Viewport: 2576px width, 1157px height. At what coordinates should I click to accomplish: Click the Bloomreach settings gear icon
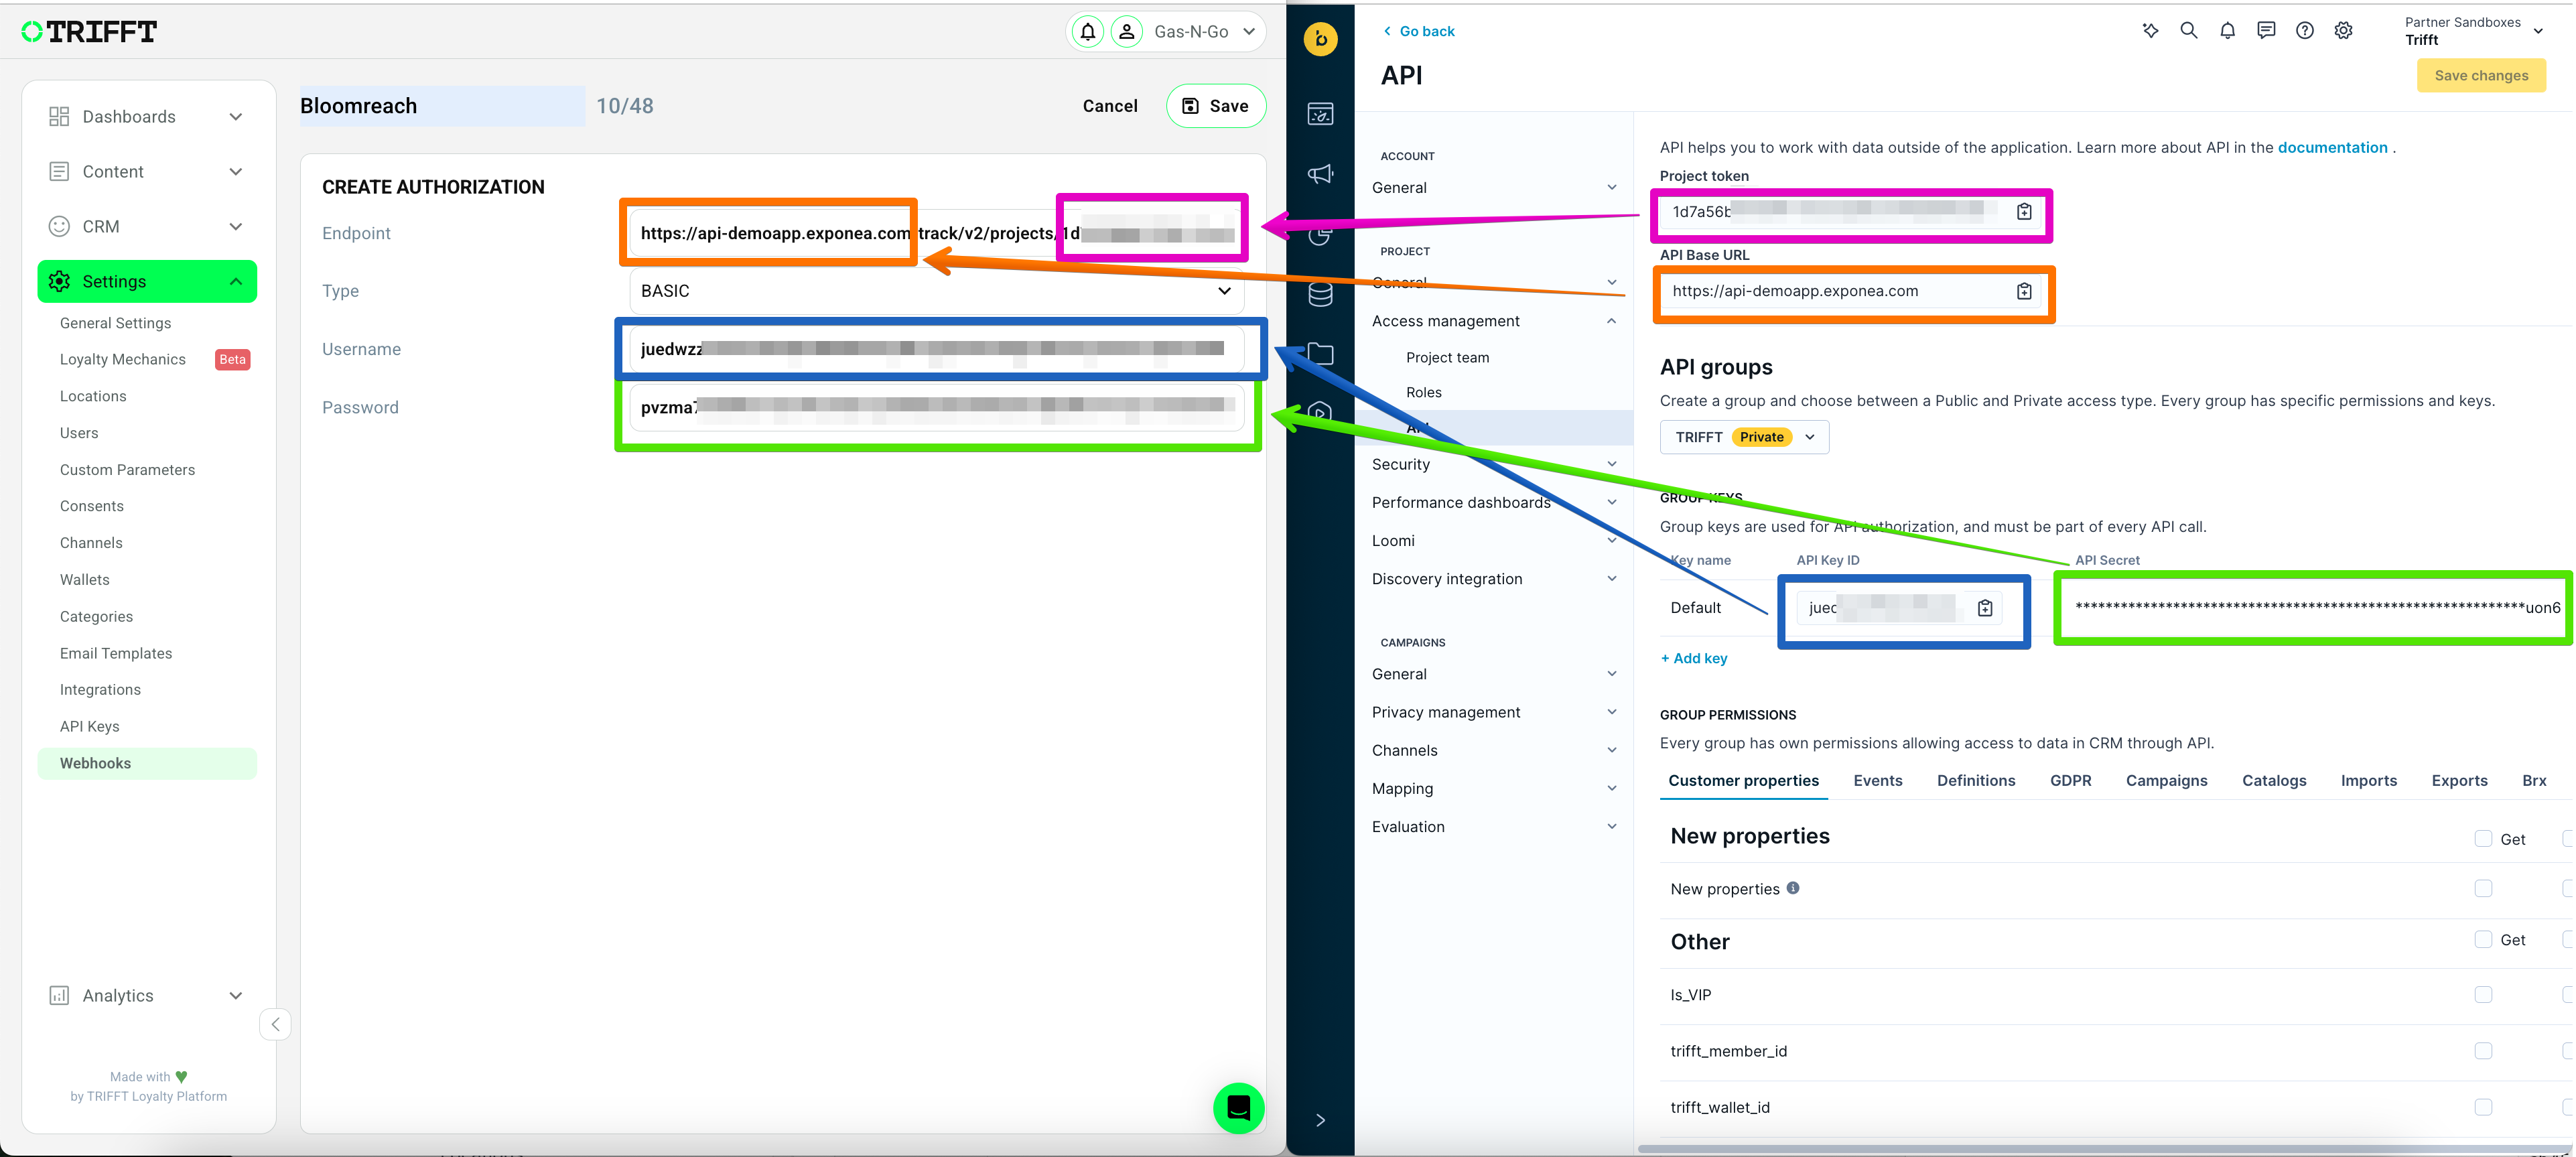tap(2343, 31)
